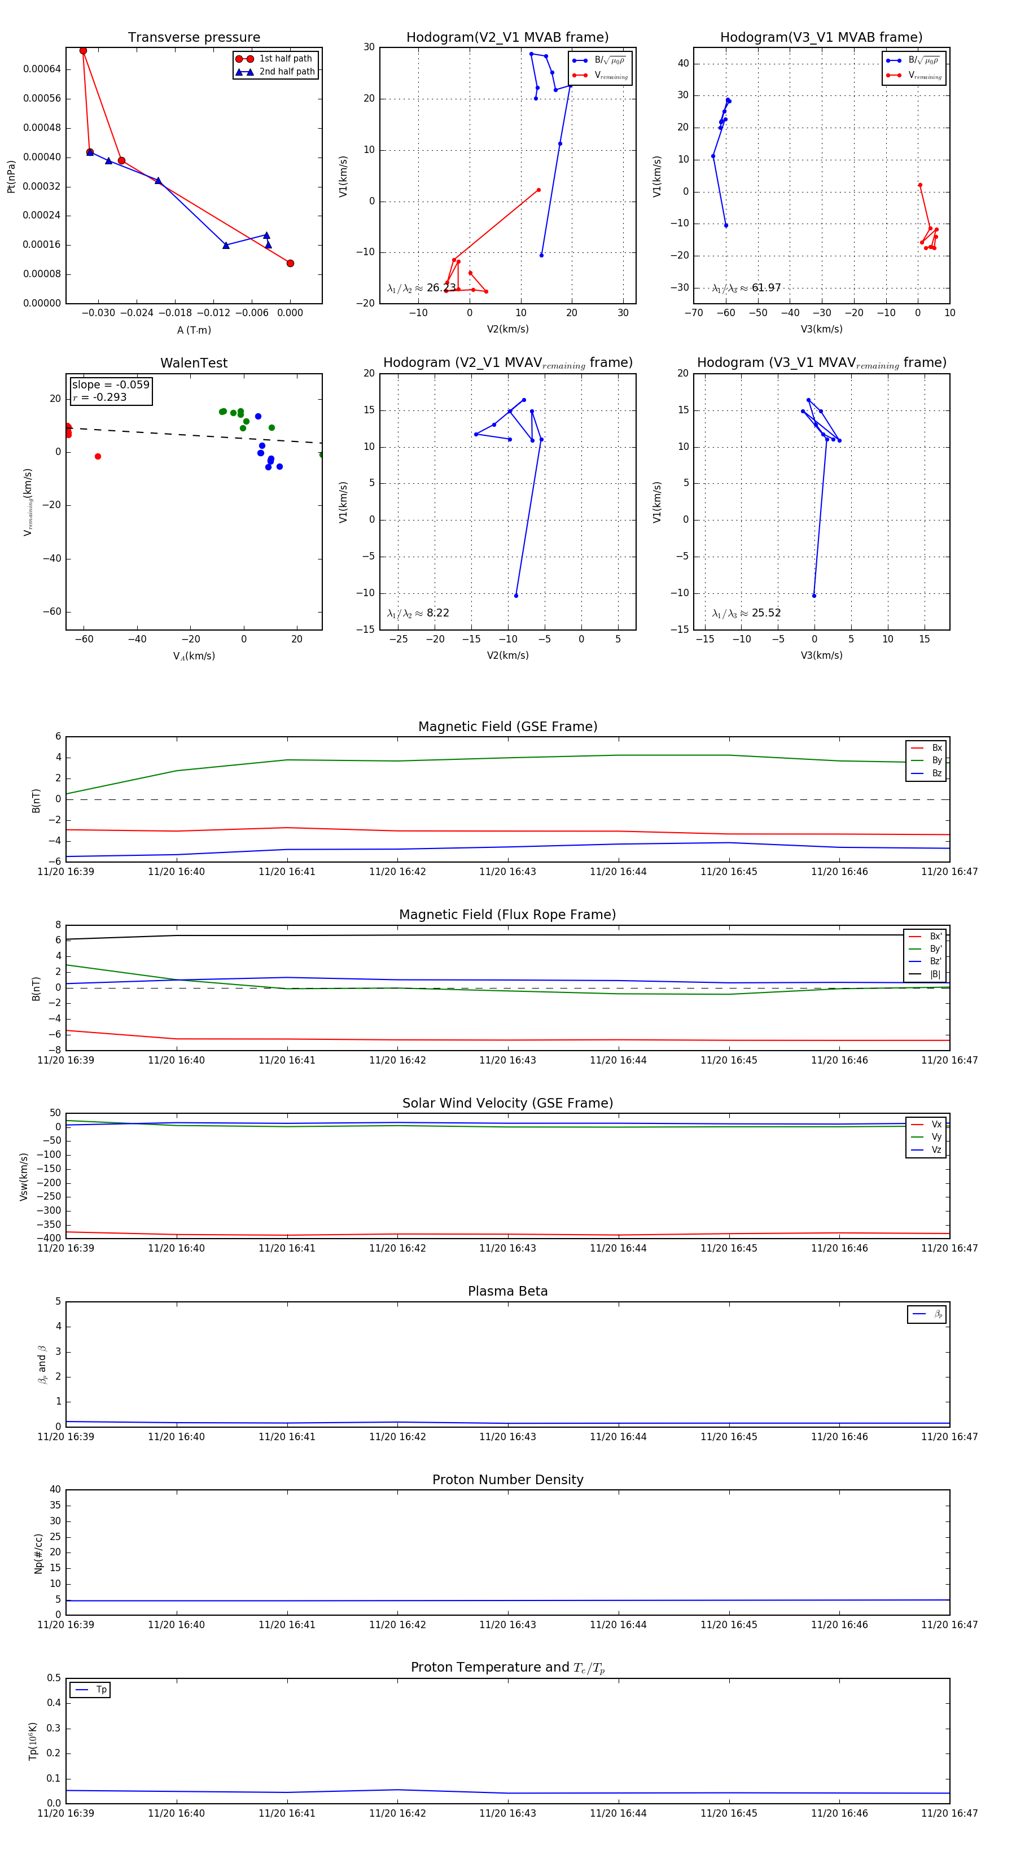This screenshot has width=1016, height=1863.
Task: Click the 'Plasma Beta' plot title
Action: click(507, 1292)
